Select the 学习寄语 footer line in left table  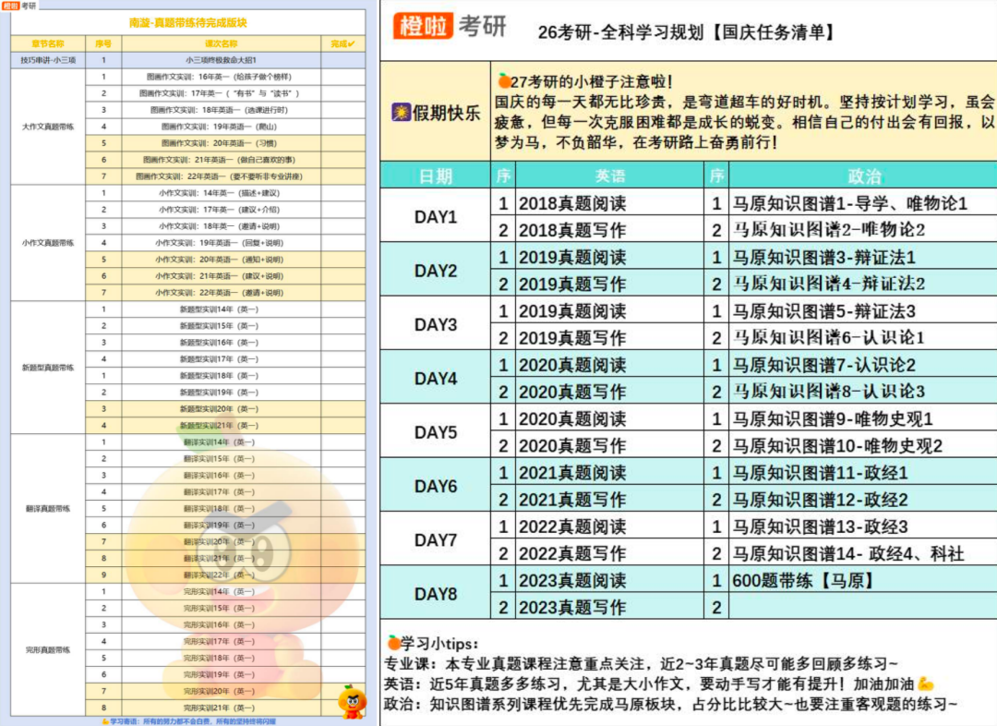point(189,721)
